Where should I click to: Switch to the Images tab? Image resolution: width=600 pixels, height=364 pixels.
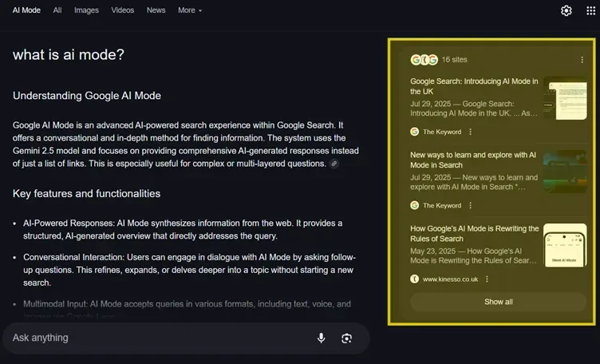tap(86, 10)
